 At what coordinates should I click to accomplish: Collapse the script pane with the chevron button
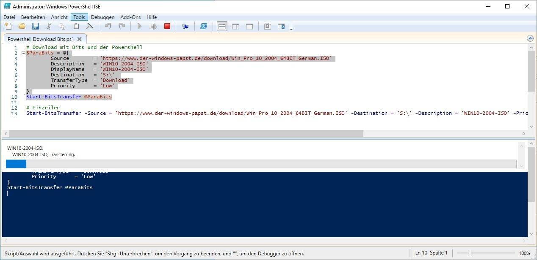pos(530,38)
